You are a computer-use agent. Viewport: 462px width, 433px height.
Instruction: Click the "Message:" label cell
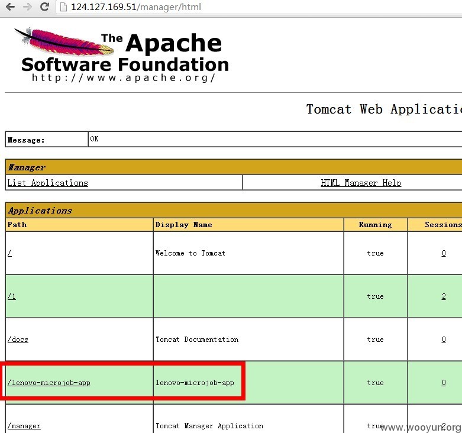tap(47, 139)
